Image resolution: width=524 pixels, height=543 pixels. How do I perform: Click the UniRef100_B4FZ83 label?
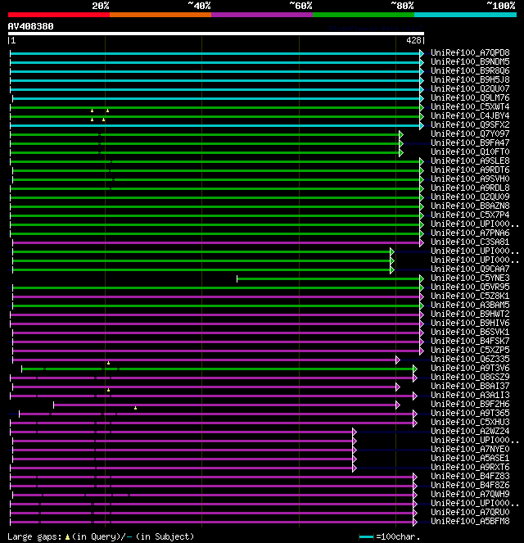[470, 476]
